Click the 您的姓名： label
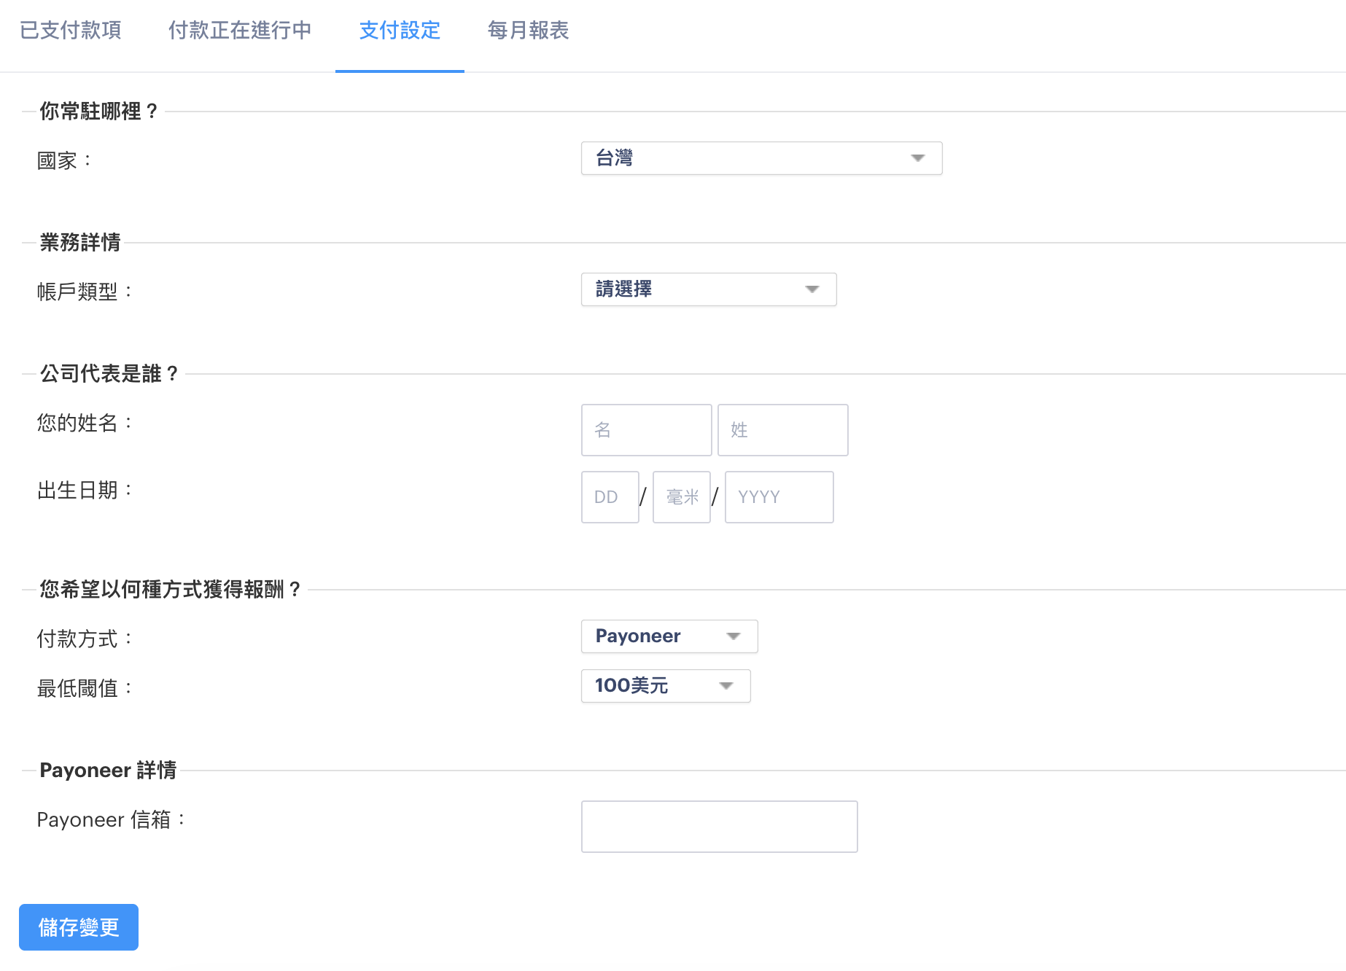 (85, 423)
